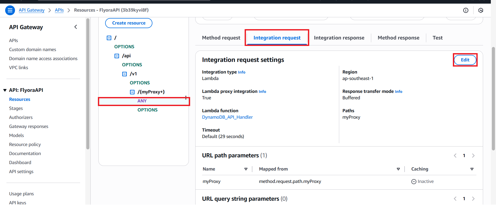Open the Method request tab

click(221, 38)
